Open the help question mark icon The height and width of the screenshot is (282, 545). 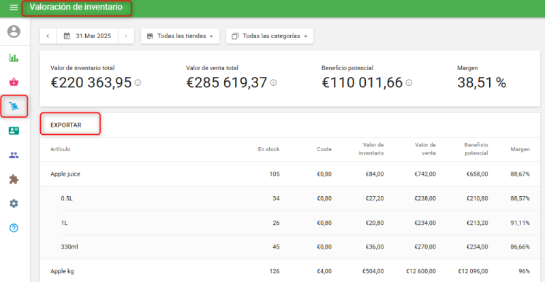(x=14, y=228)
